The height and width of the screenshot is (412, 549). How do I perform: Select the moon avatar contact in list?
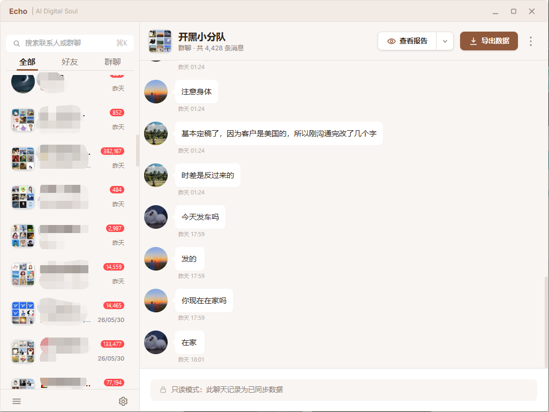22,83
